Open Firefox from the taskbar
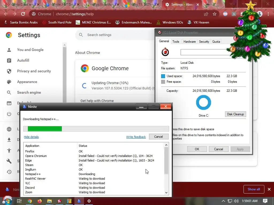Image resolution: width=274 pixels, height=205 pixels. [x=40, y=201]
